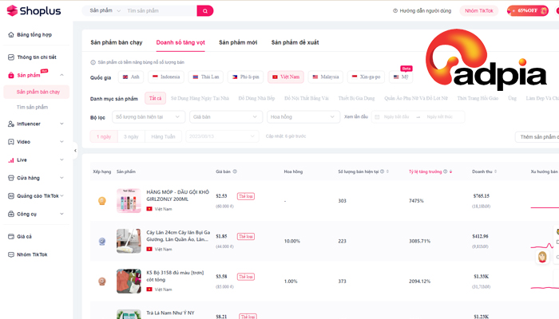Click the Công cụ toolbox icon
This screenshot has width=559, height=319.
tap(11, 214)
